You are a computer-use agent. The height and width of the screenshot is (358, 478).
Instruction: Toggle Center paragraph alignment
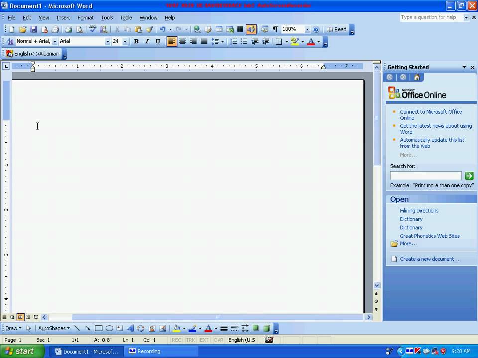182,41
